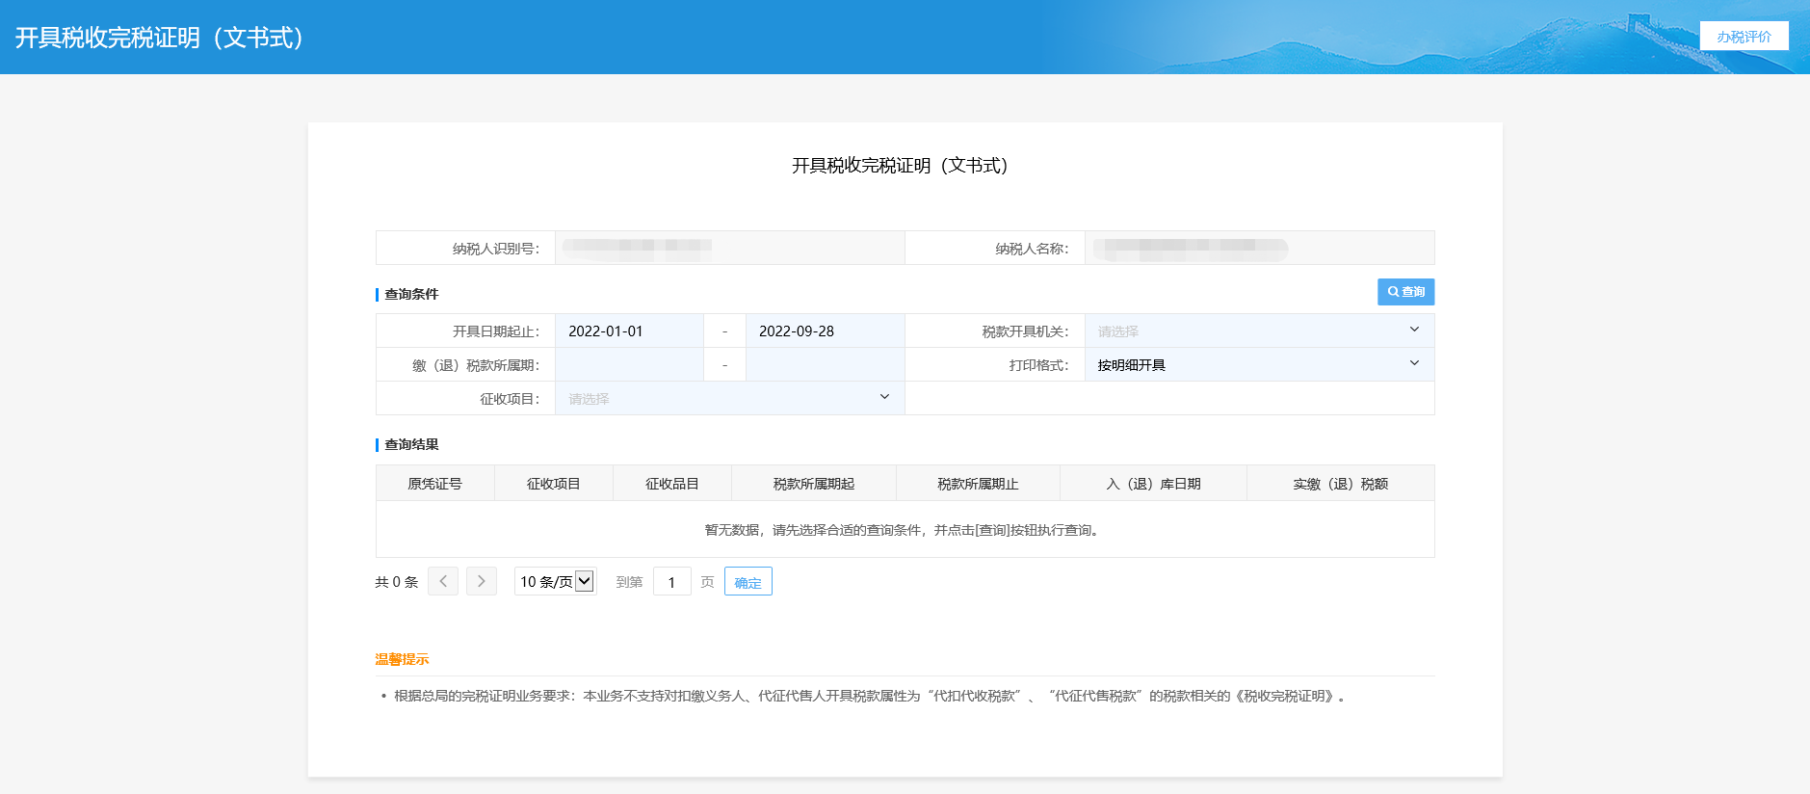Image resolution: width=1810 pixels, height=794 pixels.
Task: Click the 纳税人名称 value field
Action: point(1259,248)
